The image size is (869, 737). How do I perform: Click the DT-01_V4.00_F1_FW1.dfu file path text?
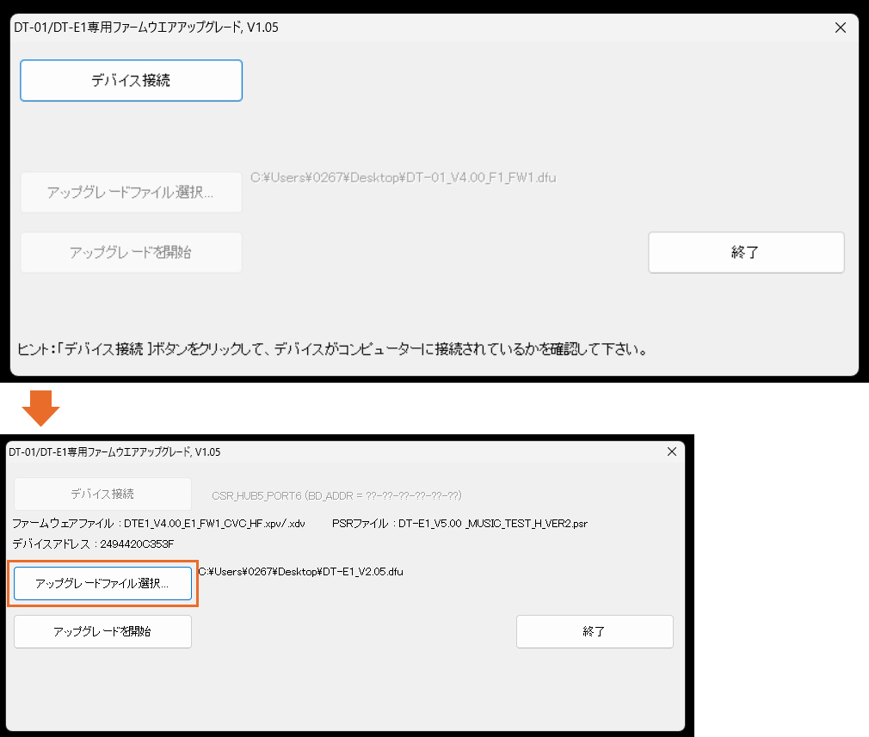click(x=403, y=178)
